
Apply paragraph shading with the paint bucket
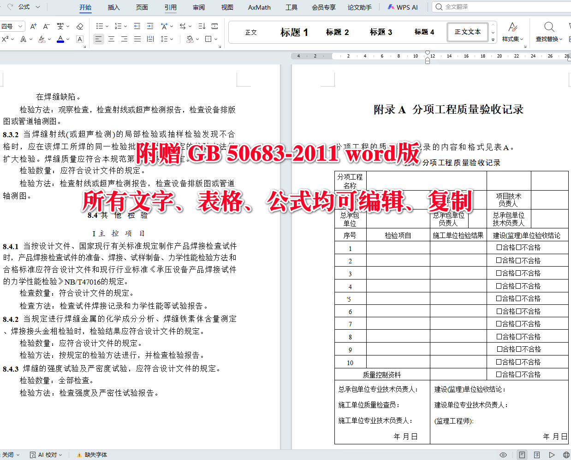click(190, 39)
